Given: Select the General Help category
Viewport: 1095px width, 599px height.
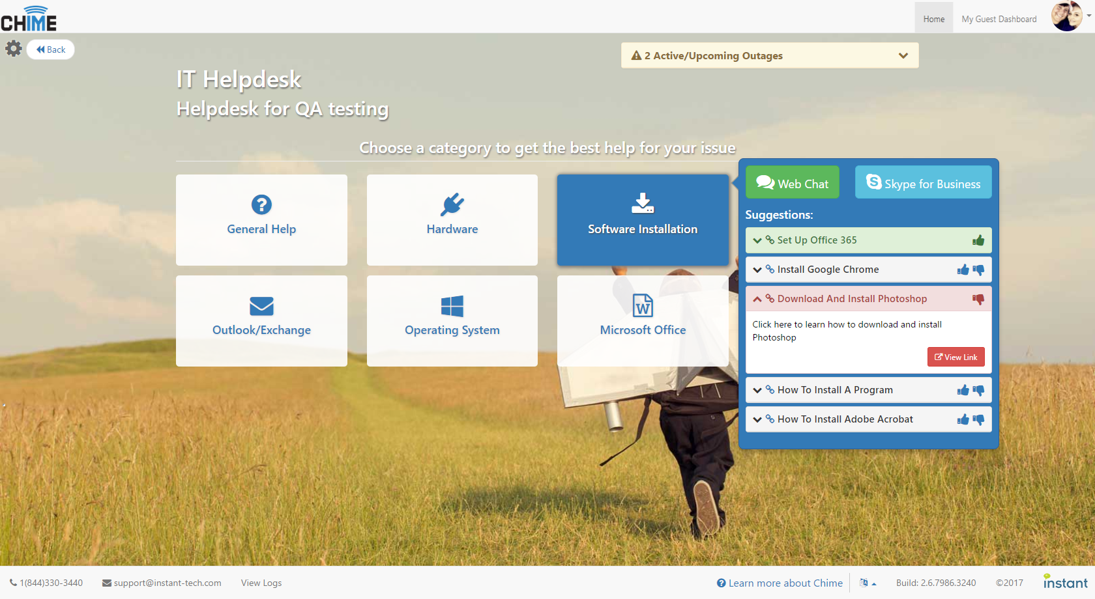Looking at the screenshot, I should 261,220.
